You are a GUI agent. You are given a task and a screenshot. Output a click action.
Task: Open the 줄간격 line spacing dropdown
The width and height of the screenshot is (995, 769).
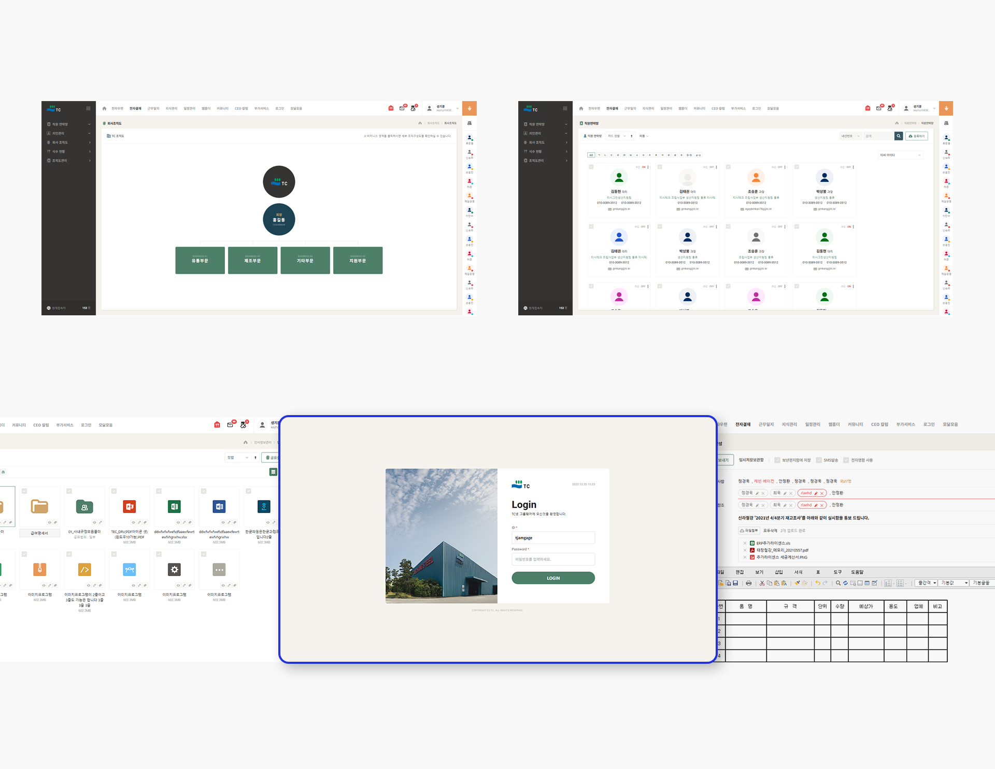pos(927,583)
